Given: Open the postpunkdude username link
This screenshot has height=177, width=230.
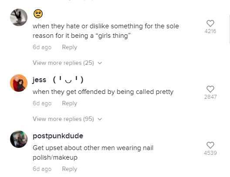Looking at the screenshot, I should pyautogui.click(x=58, y=136).
